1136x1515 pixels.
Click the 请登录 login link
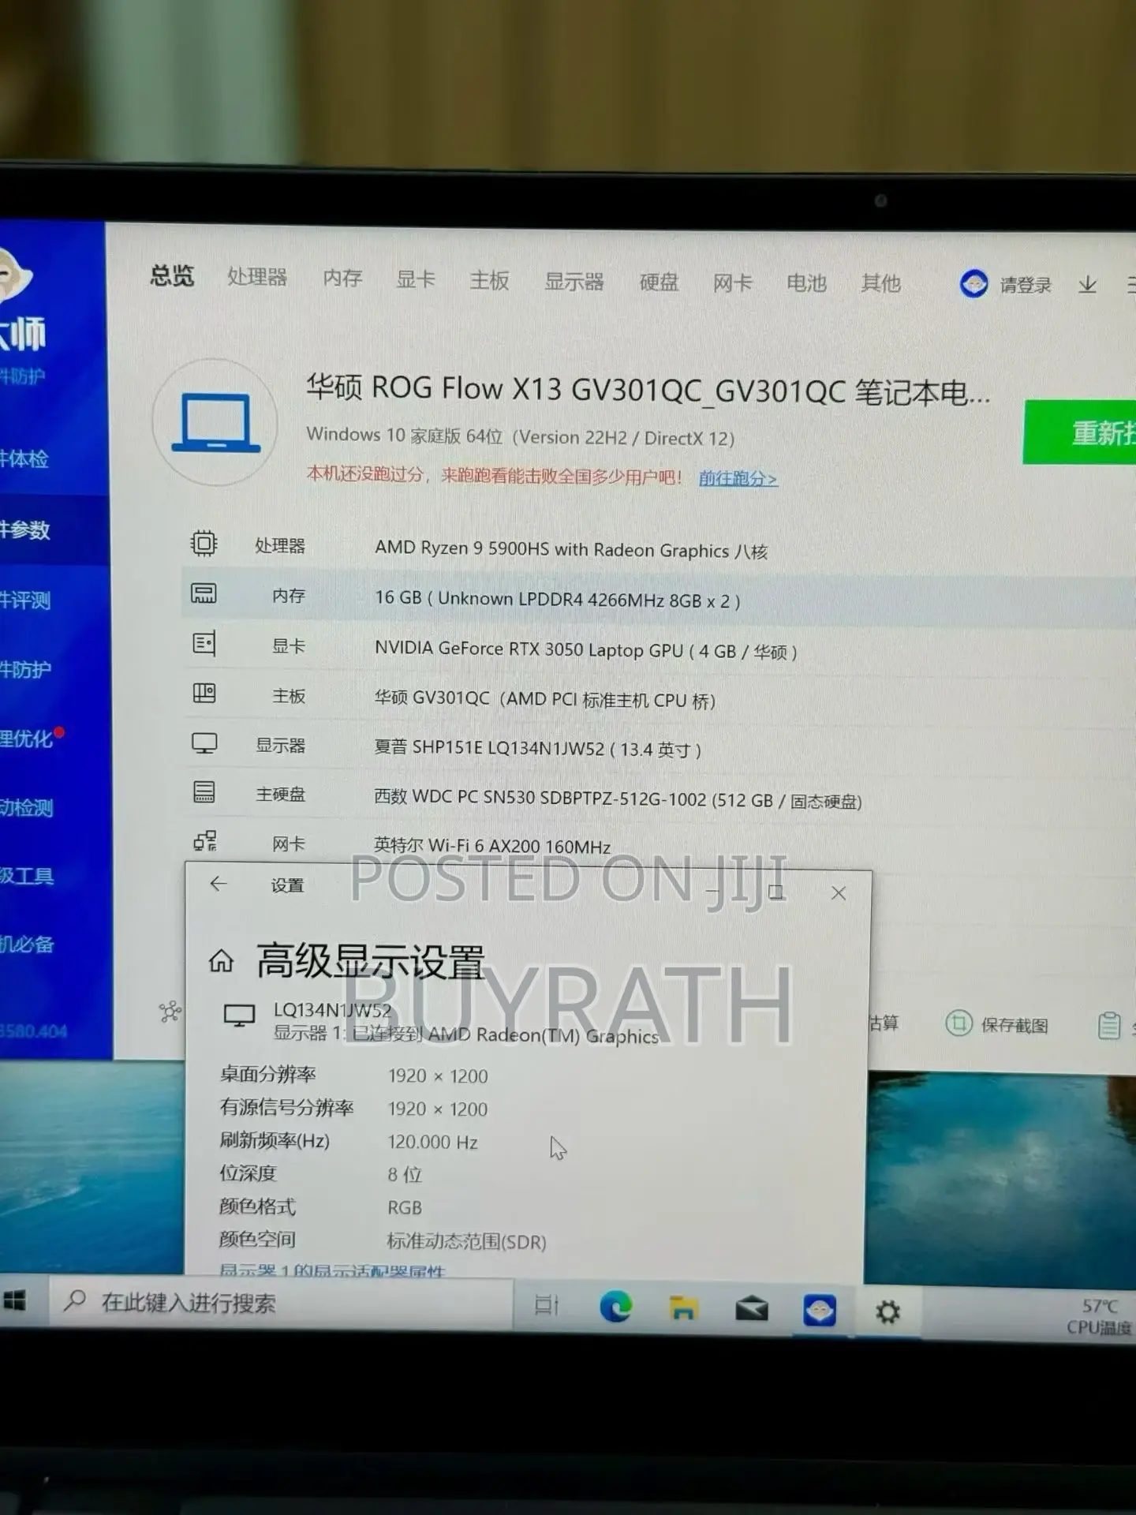point(1026,285)
